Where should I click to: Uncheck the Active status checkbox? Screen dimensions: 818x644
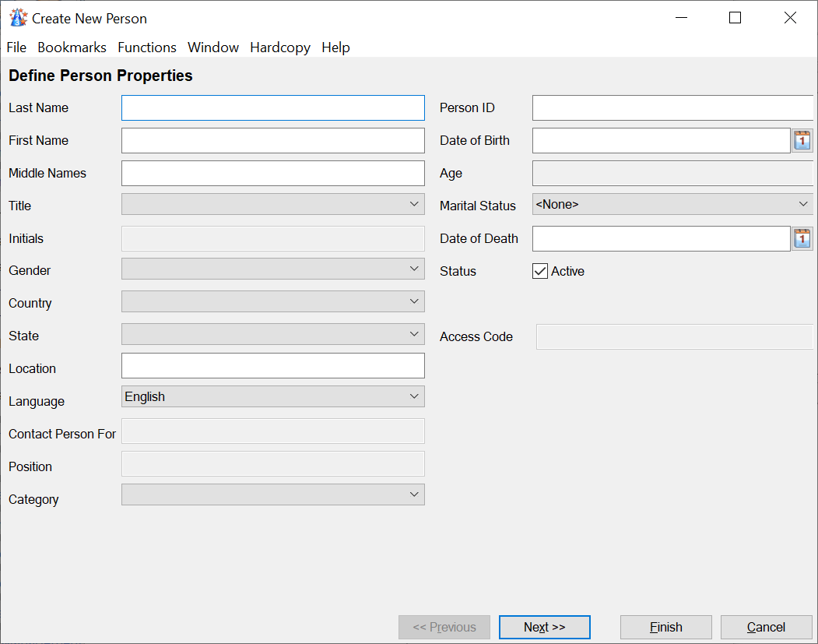pos(540,271)
